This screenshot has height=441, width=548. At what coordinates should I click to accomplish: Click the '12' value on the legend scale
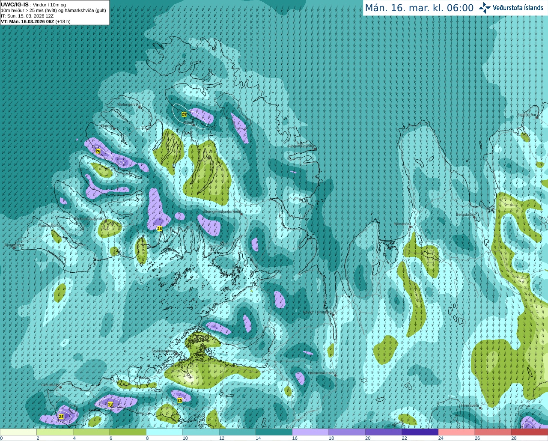pos(221,438)
